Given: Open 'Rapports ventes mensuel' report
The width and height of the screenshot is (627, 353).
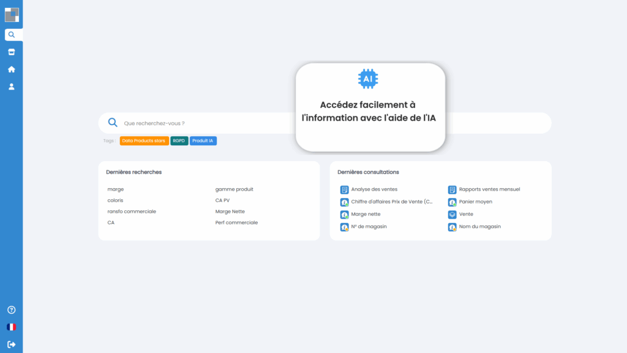Looking at the screenshot, I should [489, 189].
